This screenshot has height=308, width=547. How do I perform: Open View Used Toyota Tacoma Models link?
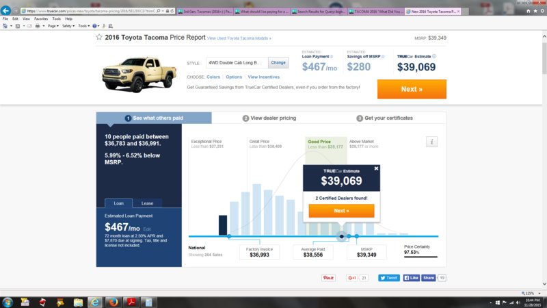pos(239,38)
